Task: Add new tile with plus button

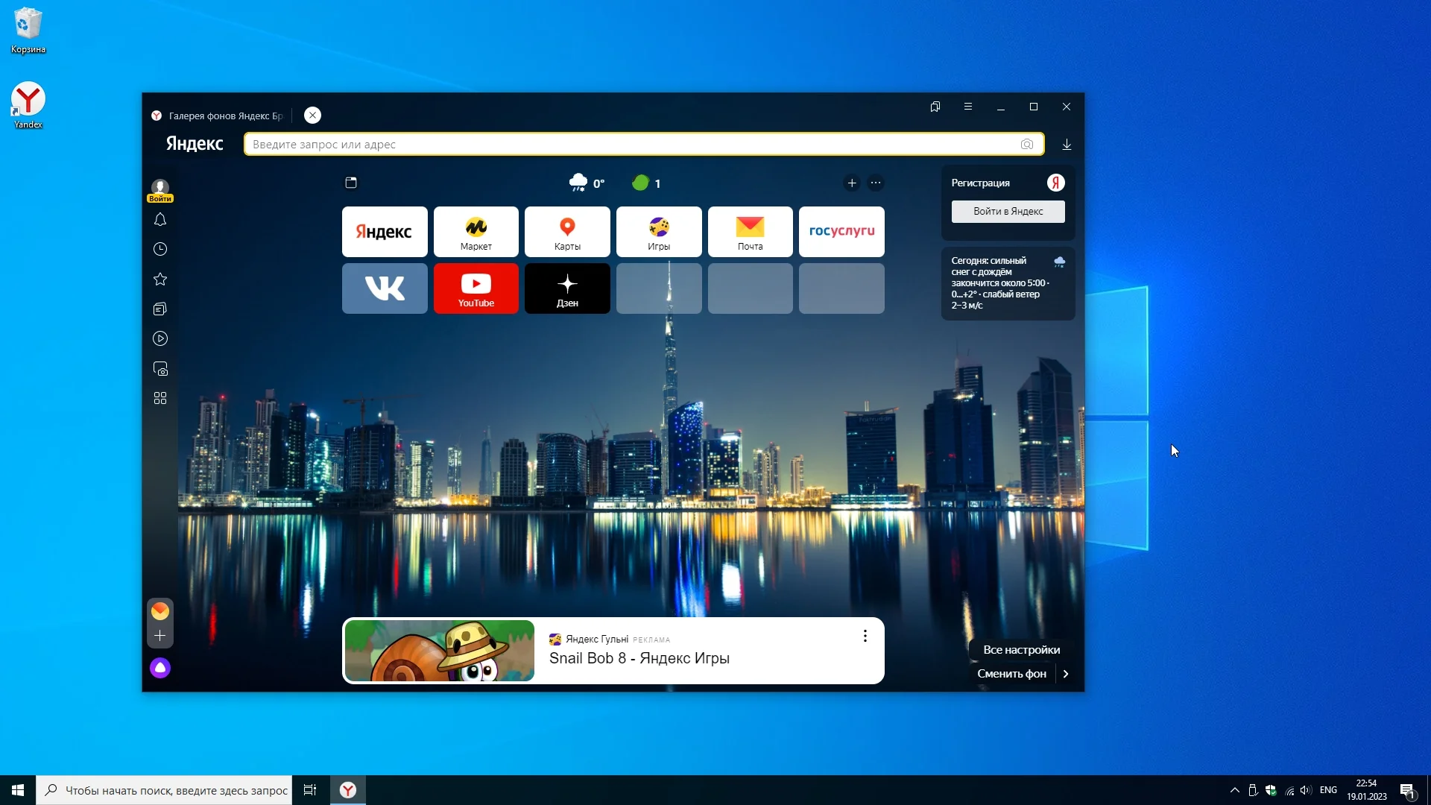Action: (x=852, y=183)
